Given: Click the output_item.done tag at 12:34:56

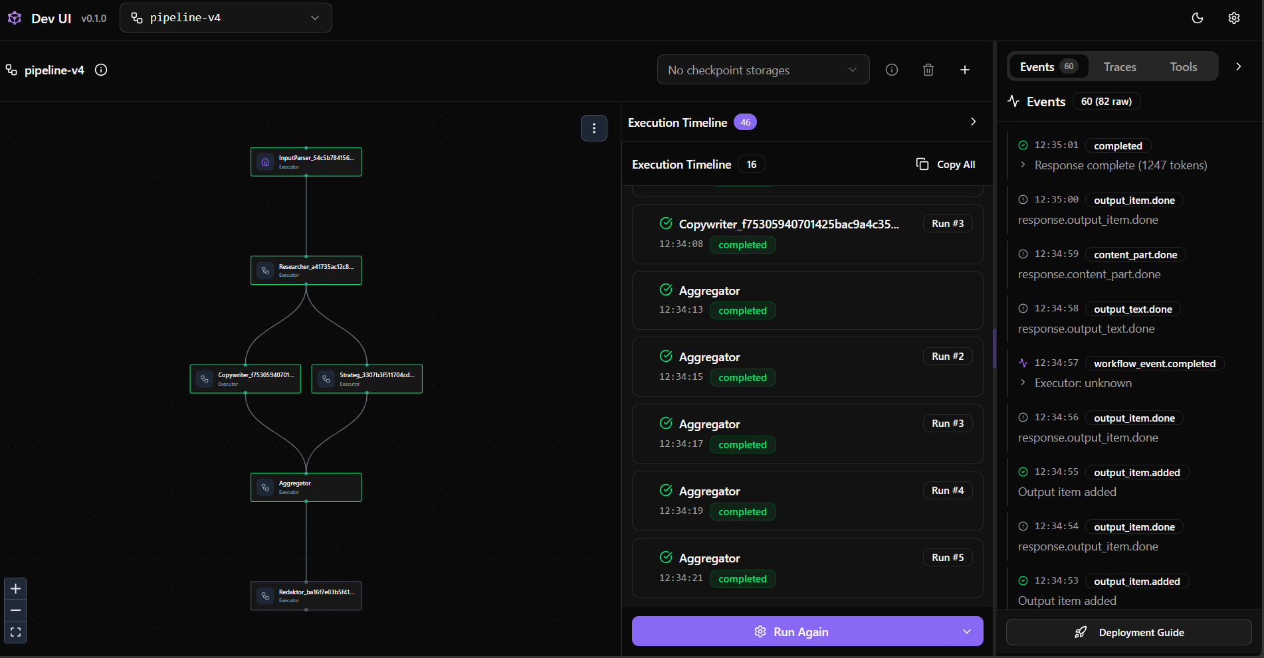Looking at the screenshot, I should (1134, 418).
